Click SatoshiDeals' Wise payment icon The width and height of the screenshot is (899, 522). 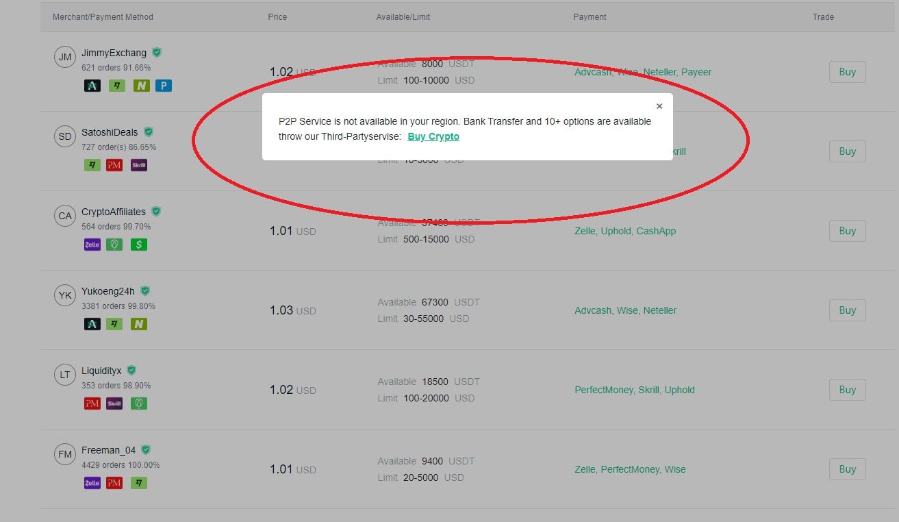(92, 165)
